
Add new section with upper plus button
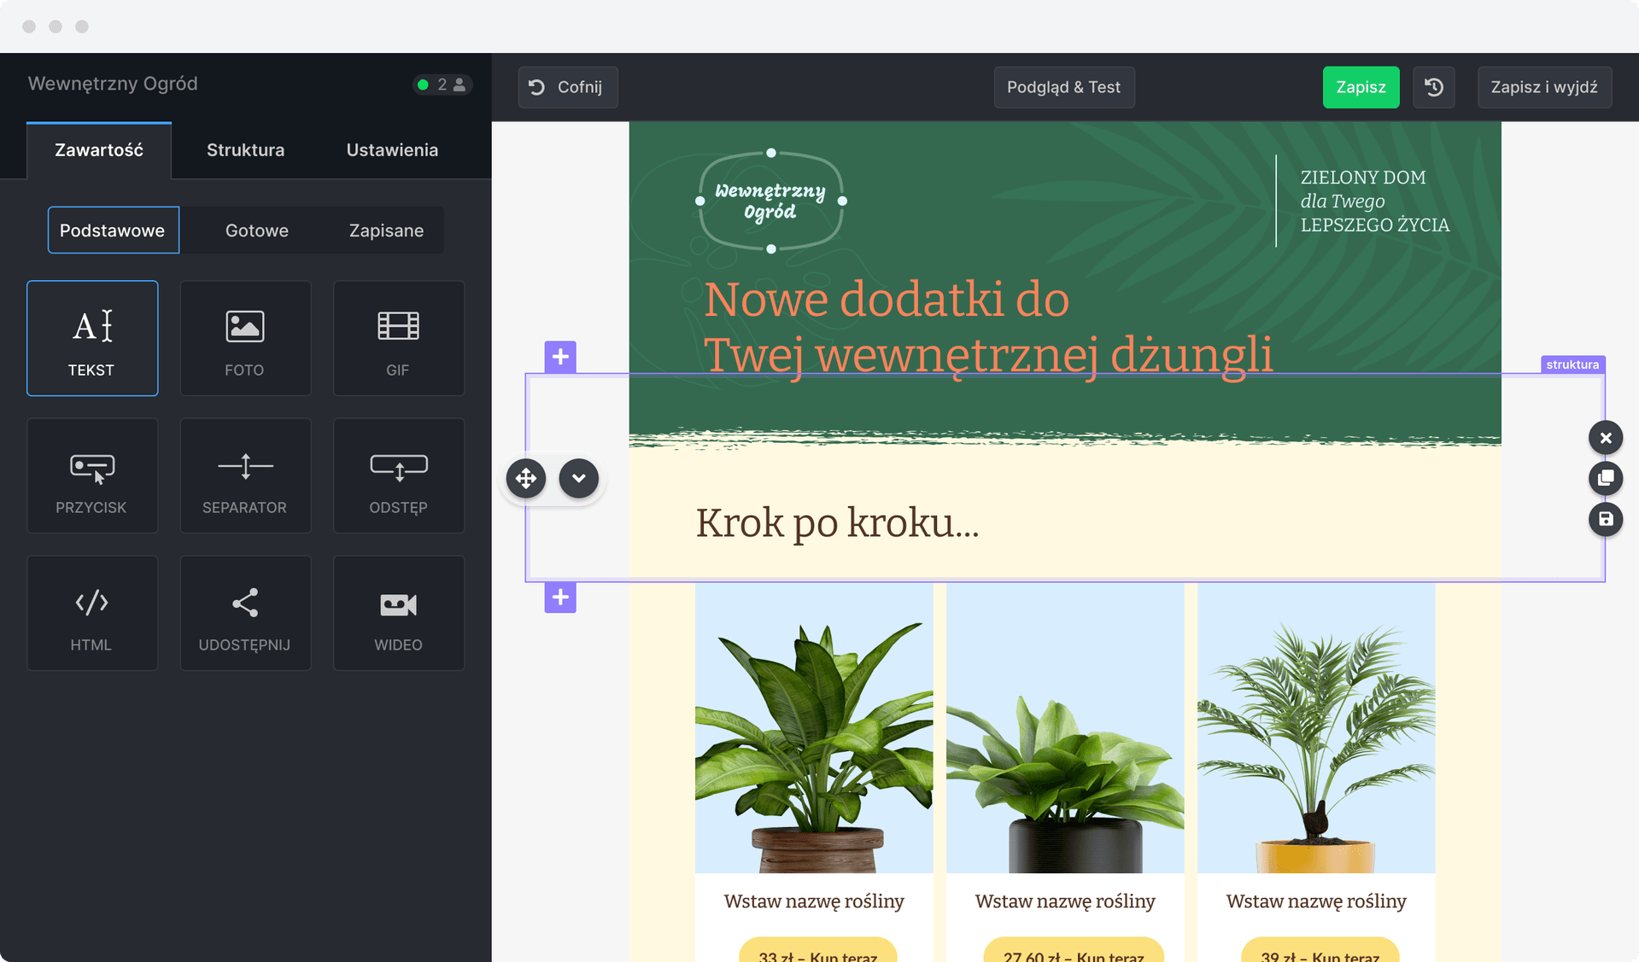click(560, 357)
